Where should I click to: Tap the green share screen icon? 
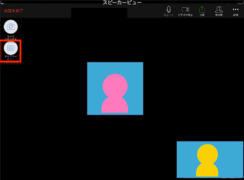pyautogui.click(x=202, y=10)
